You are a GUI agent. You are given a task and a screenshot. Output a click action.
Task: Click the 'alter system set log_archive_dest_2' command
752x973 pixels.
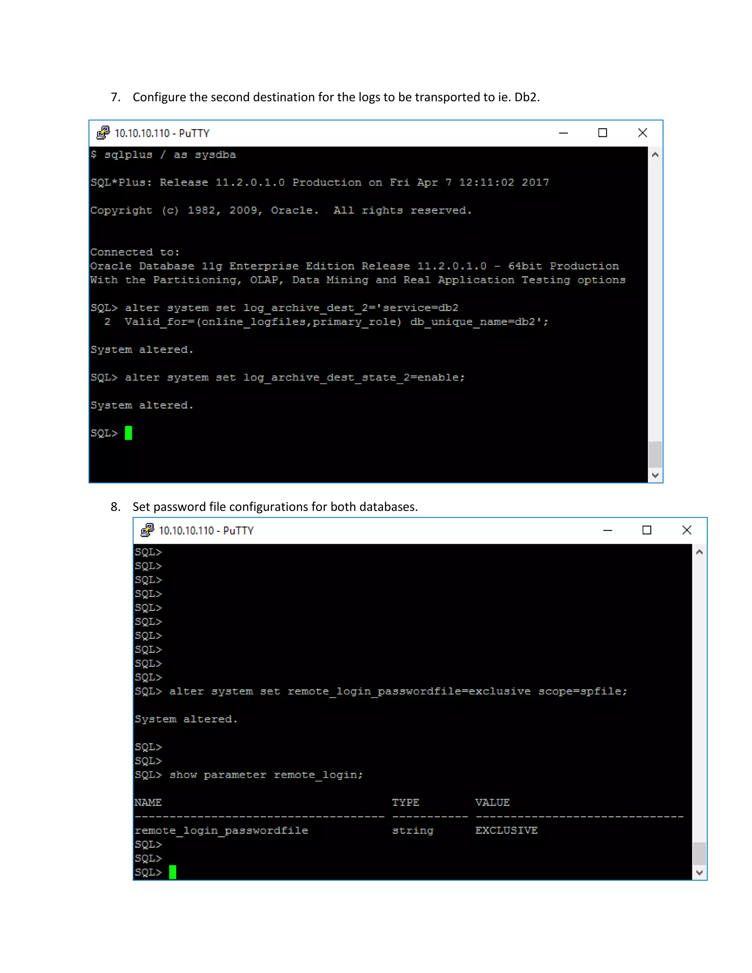(x=274, y=308)
